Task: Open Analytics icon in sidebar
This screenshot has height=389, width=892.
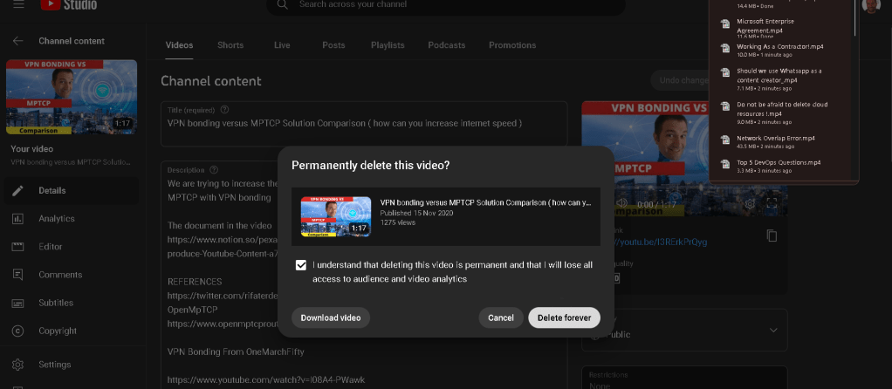Action: [18, 218]
